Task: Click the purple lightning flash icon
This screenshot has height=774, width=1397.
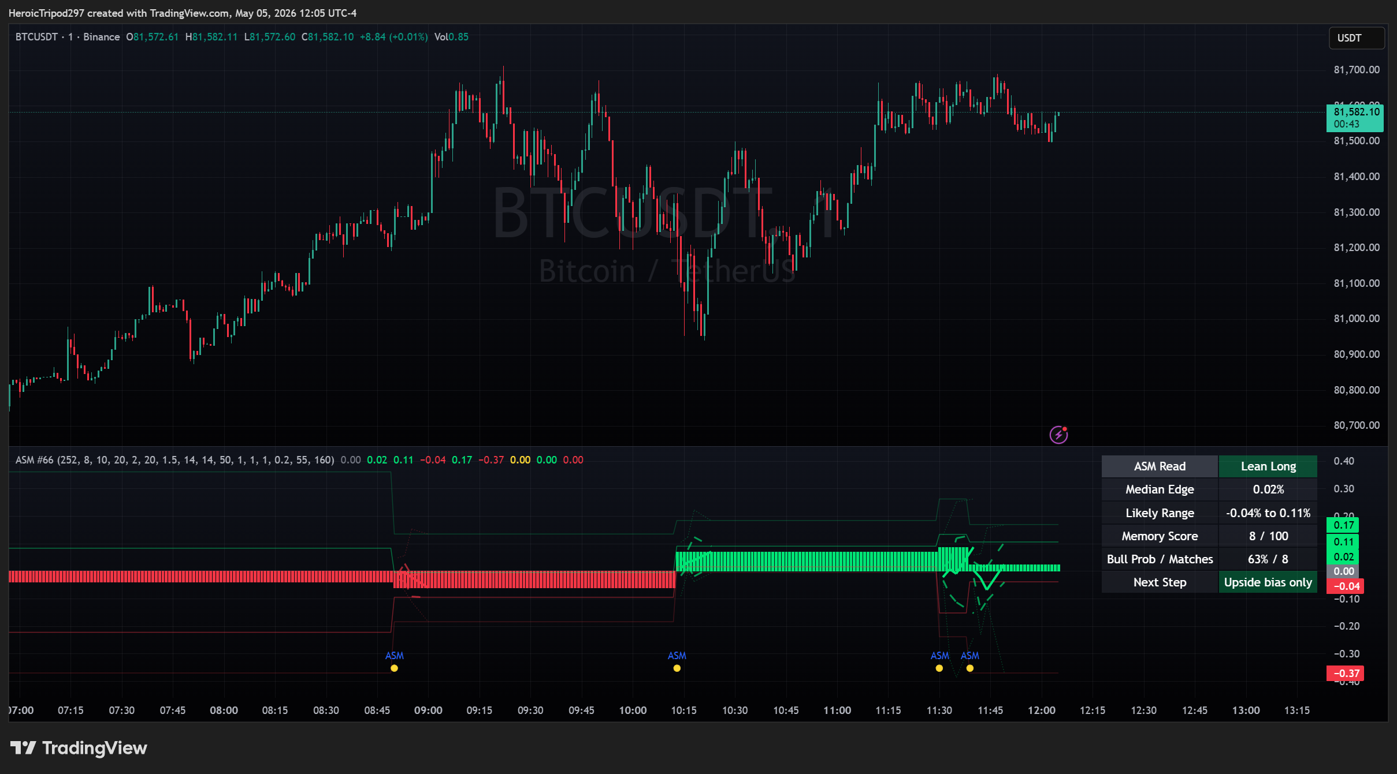Action: pos(1058,435)
